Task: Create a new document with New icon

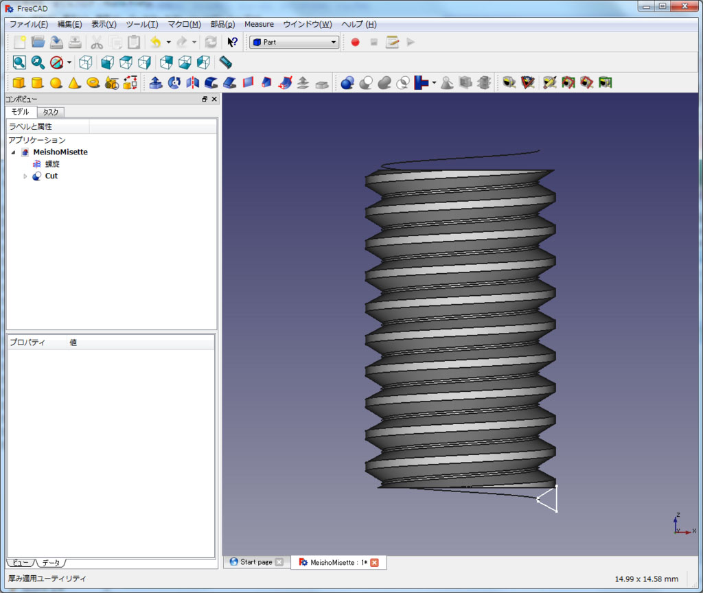Action: tap(19, 42)
